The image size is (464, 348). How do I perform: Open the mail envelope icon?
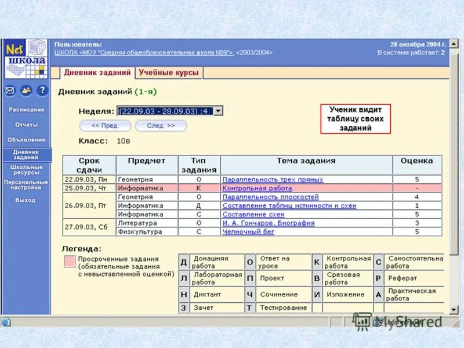coord(10,90)
